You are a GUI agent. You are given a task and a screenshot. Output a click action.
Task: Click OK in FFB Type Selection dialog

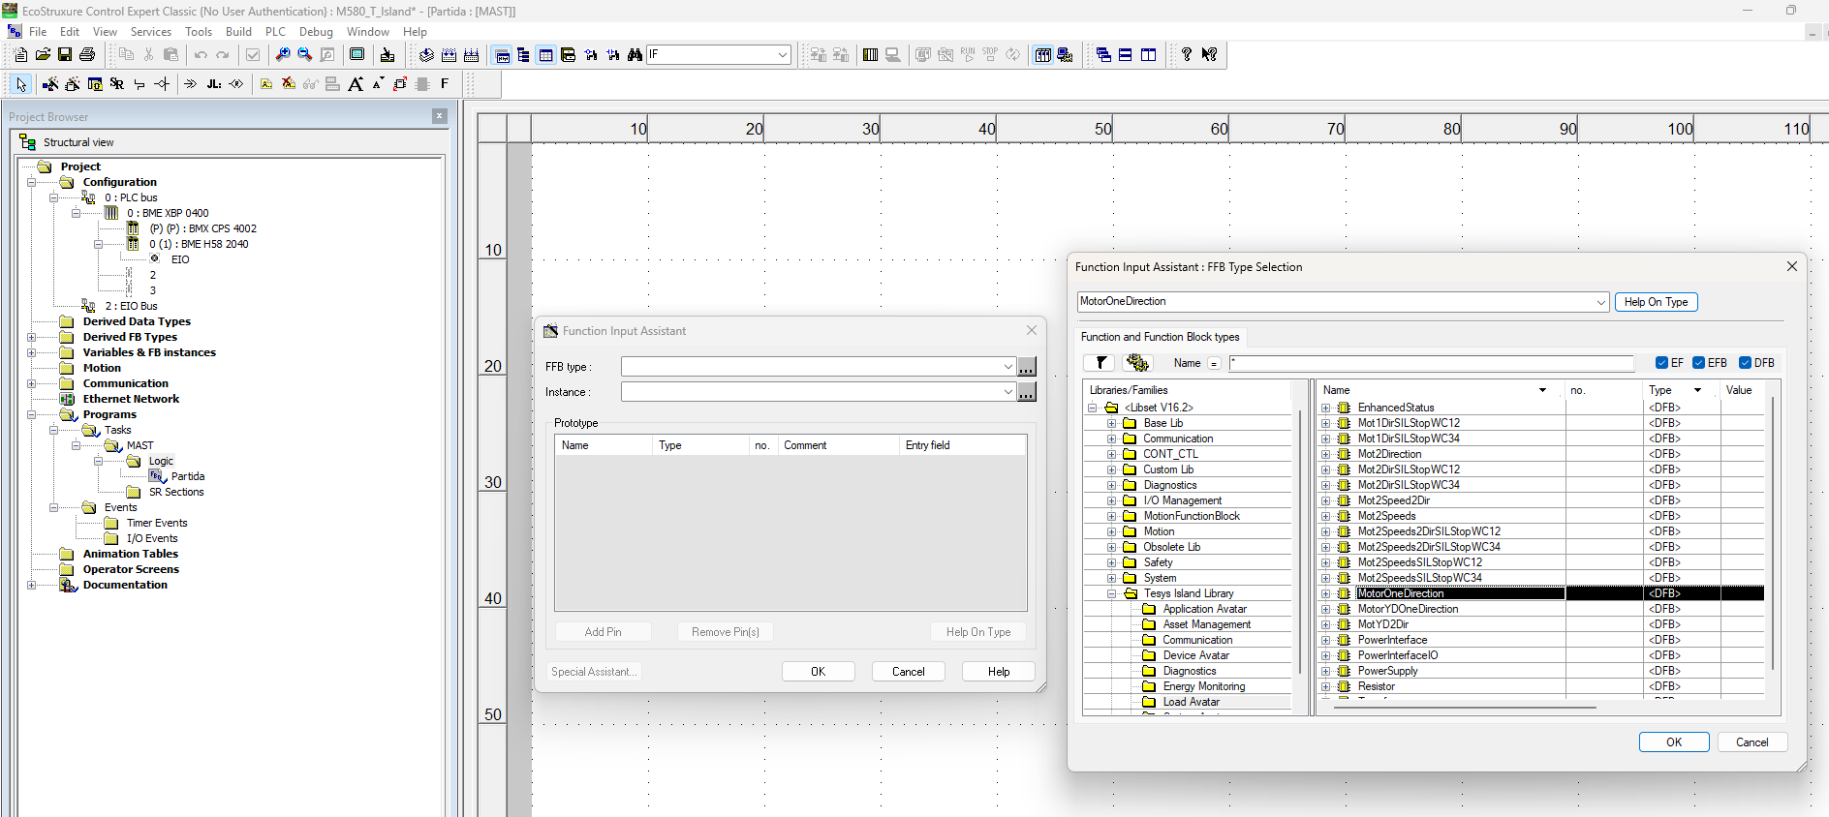tap(1674, 742)
